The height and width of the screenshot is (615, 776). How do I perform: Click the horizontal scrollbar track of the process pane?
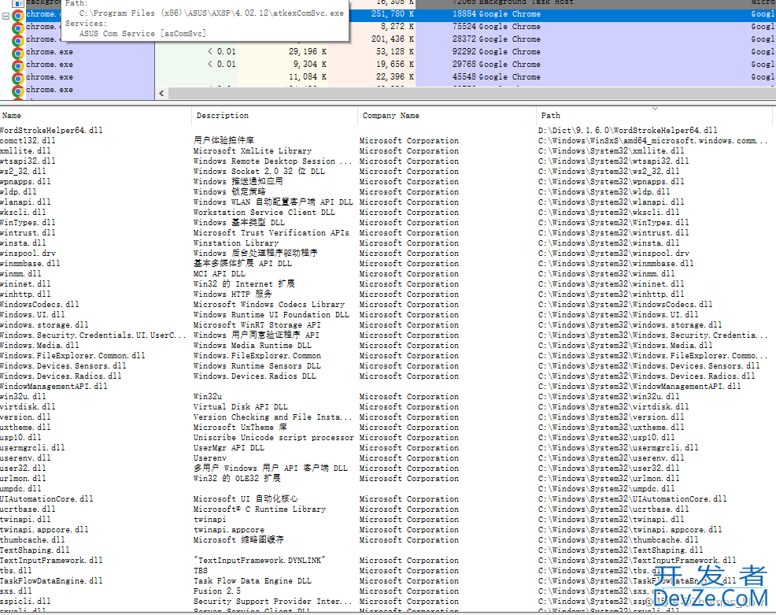[x=471, y=93]
